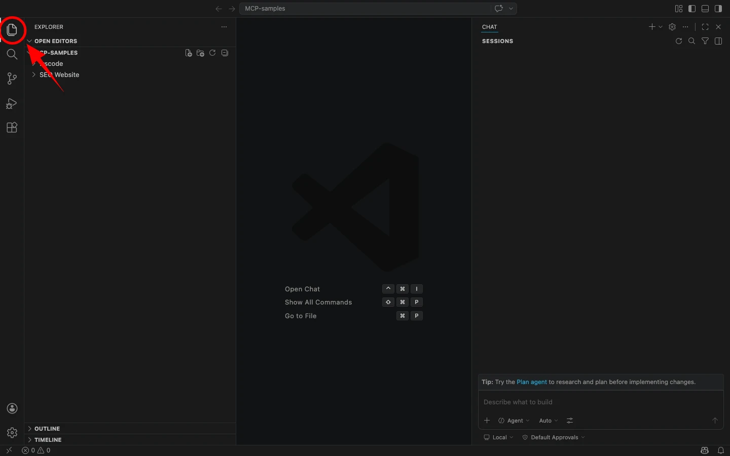
Task: Go forward using the title bar arrow
Action: (232, 9)
